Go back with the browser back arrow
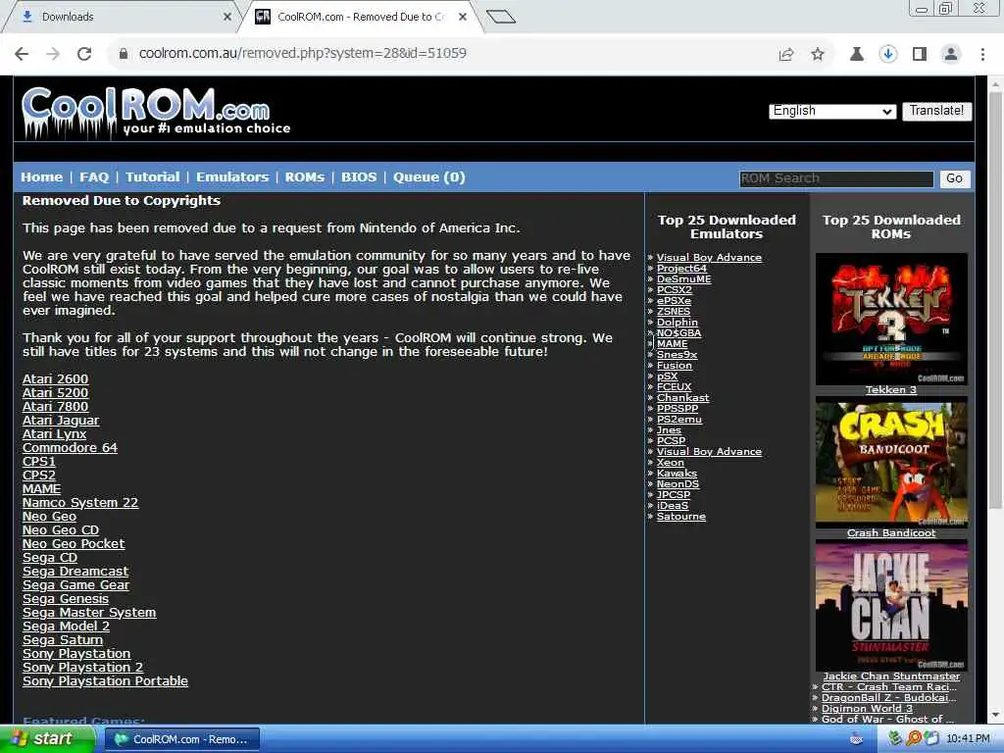 pos(22,54)
